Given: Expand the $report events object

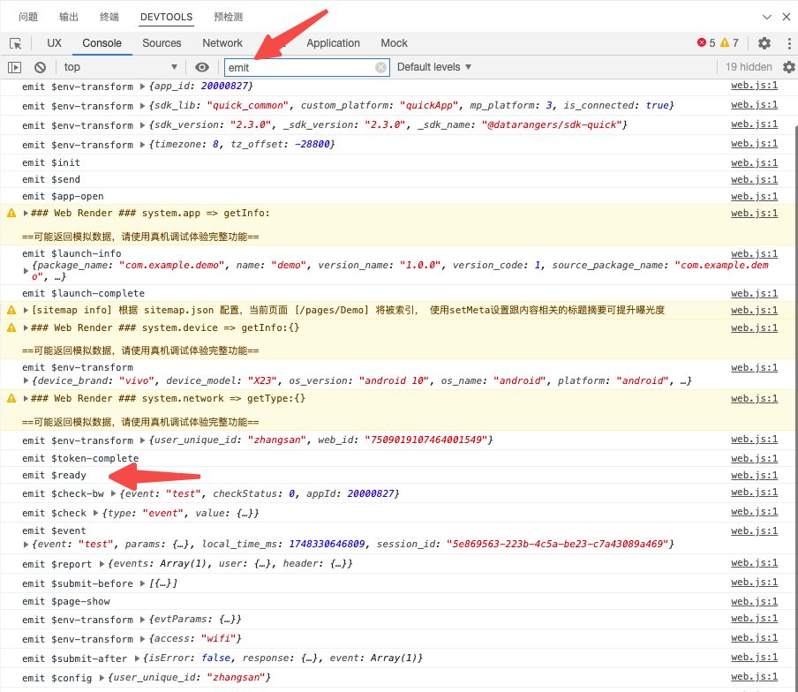Looking at the screenshot, I should tap(102, 564).
